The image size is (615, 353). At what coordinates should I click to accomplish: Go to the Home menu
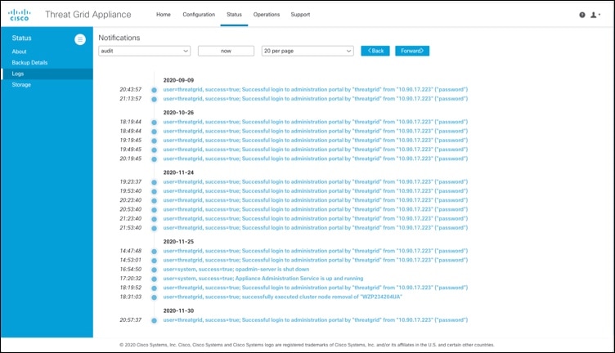pos(164,15)
